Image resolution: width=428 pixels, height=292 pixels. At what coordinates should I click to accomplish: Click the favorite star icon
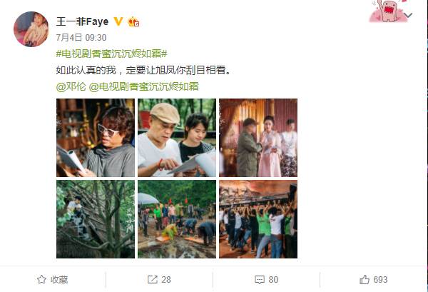click(x=41, y=279)
